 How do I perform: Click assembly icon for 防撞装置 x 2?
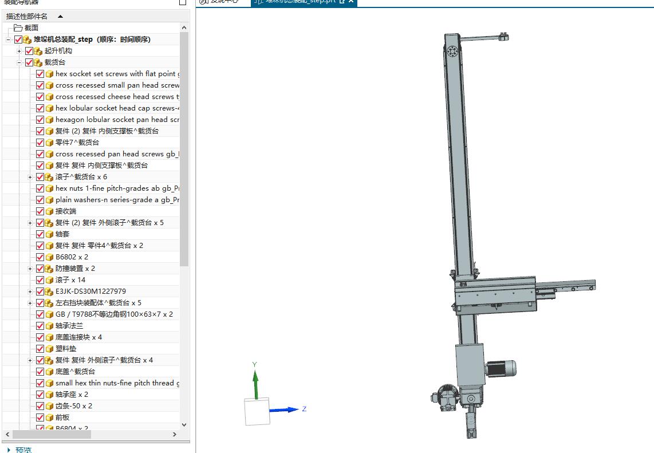tap(49, 269)
